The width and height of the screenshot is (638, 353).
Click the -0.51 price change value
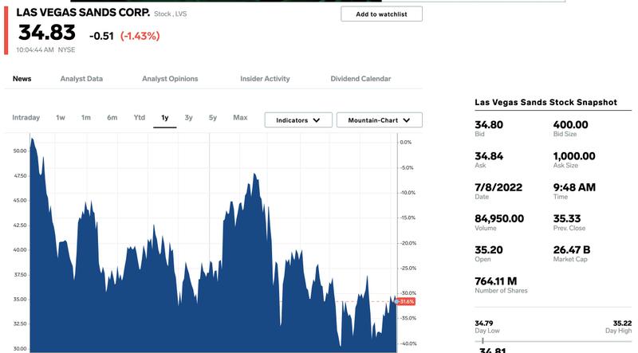(x=101, y=36)
